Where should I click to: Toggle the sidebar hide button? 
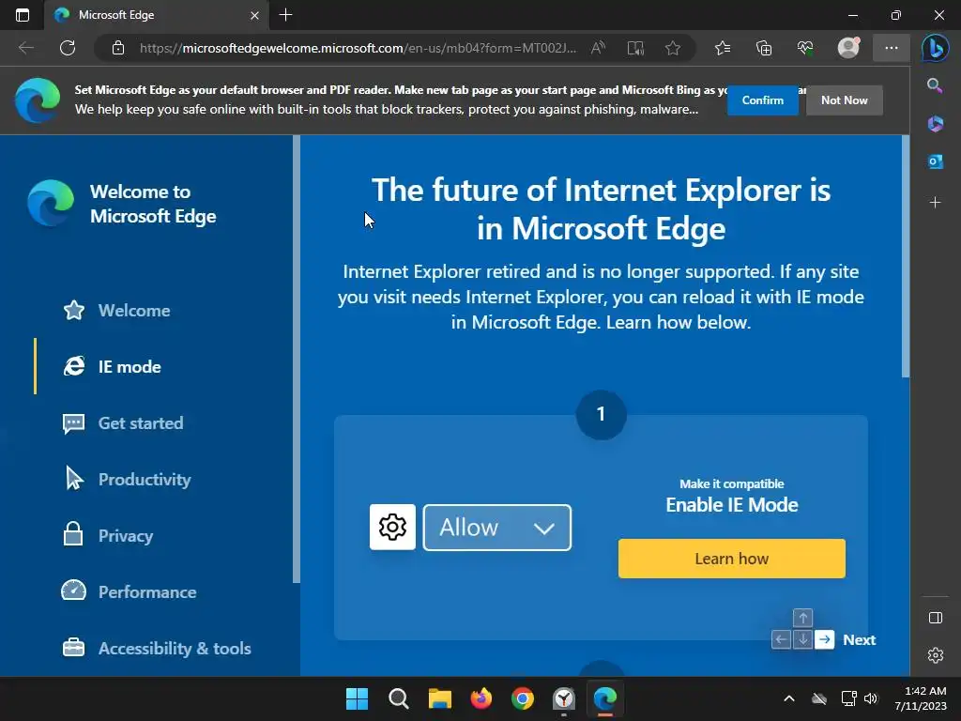click(936, 618)
